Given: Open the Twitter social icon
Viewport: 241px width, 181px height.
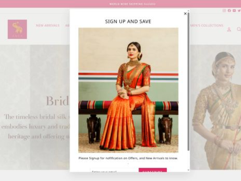Looking at the screenshot, I should (239, 10).
